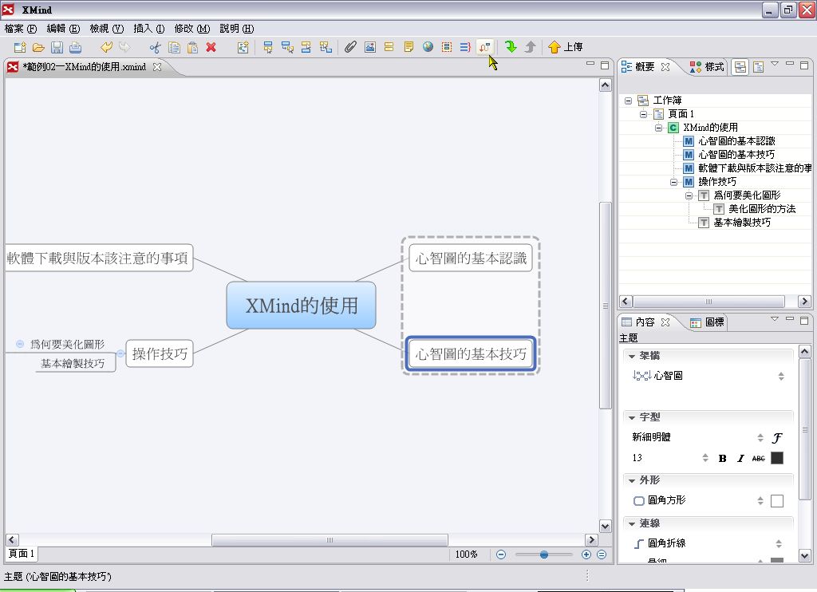
Task: Click the 上傳 upload button label
Action: point(573,47)
